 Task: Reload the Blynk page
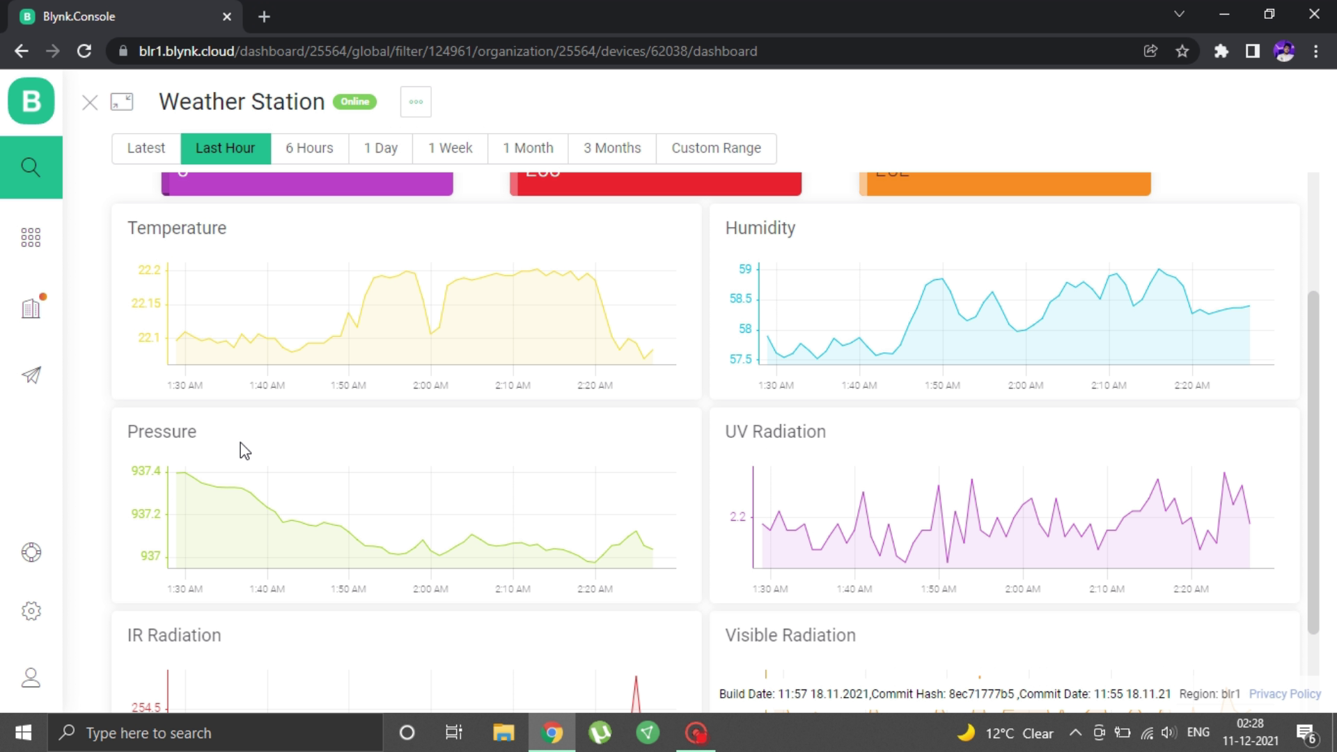click(x=84, y=51)
